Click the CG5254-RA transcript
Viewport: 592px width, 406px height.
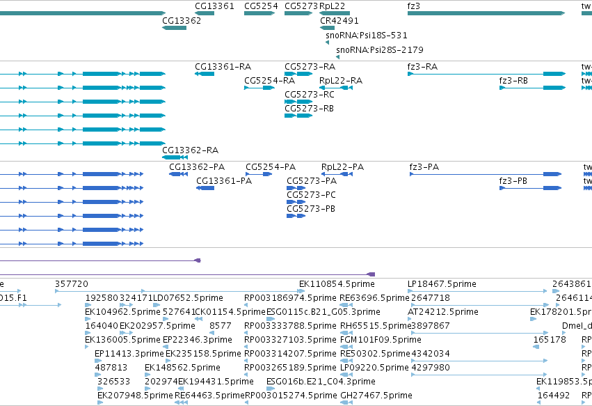tap(259, 88)
